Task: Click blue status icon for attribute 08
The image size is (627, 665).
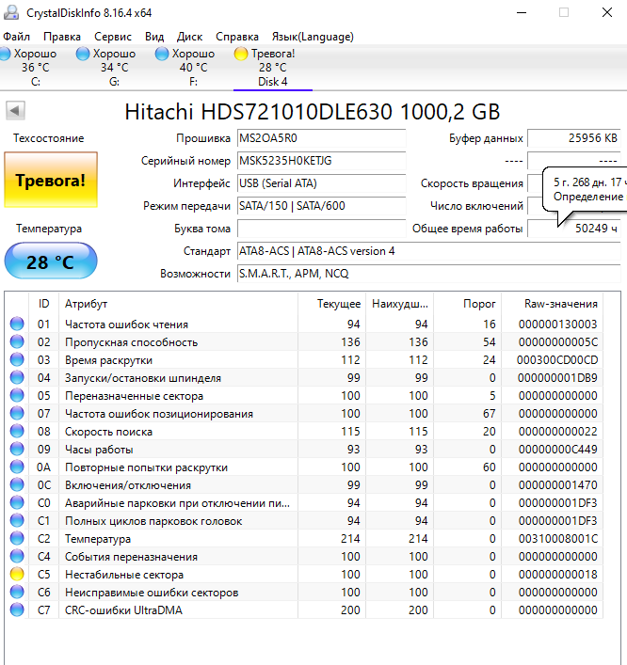Action: tap(17, 431)
